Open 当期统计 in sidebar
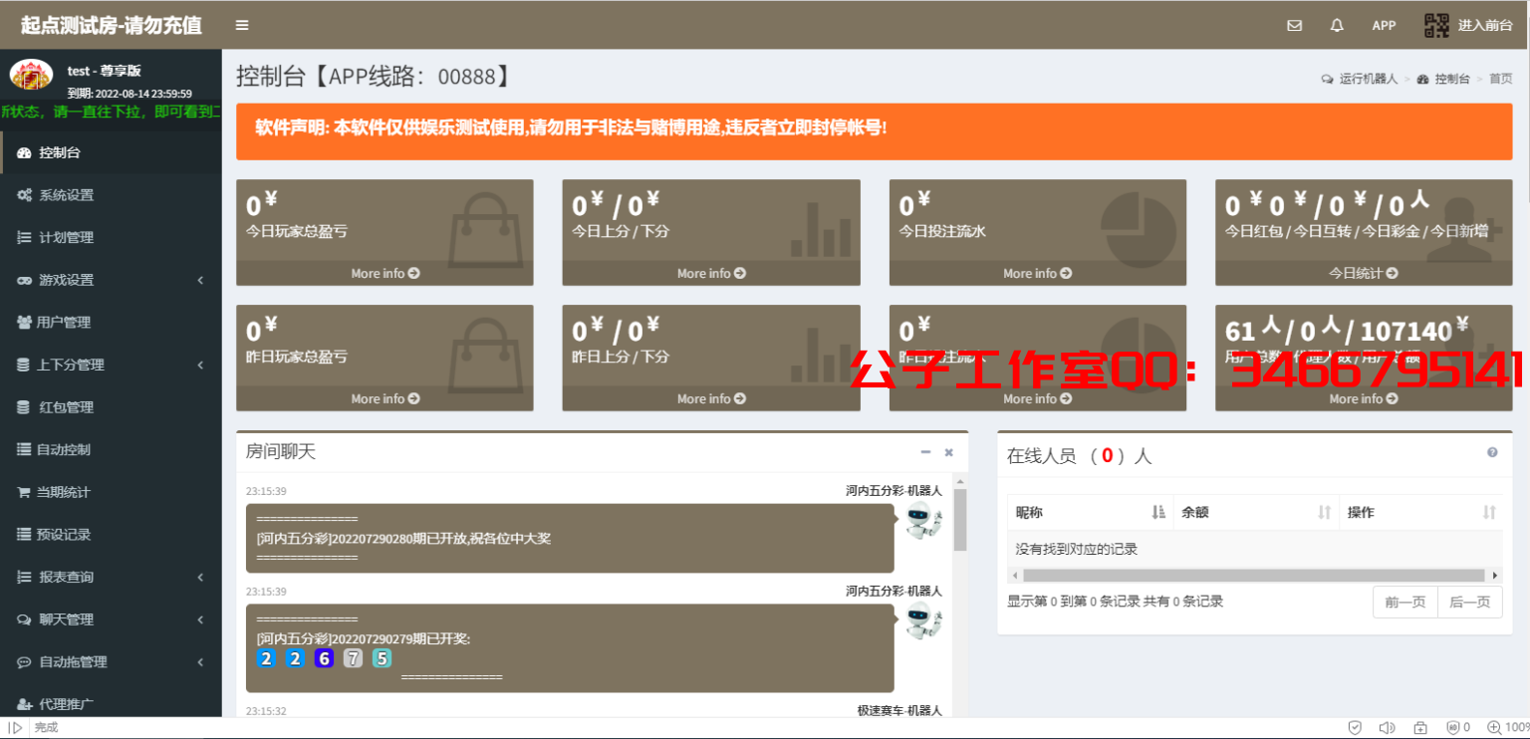The width and height of the screenshot is (1530, 739). click(x=111, y=492)
